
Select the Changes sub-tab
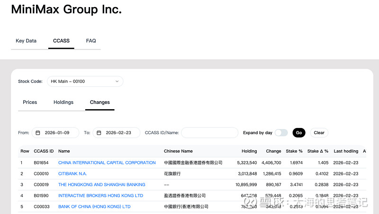click(99, 102)
